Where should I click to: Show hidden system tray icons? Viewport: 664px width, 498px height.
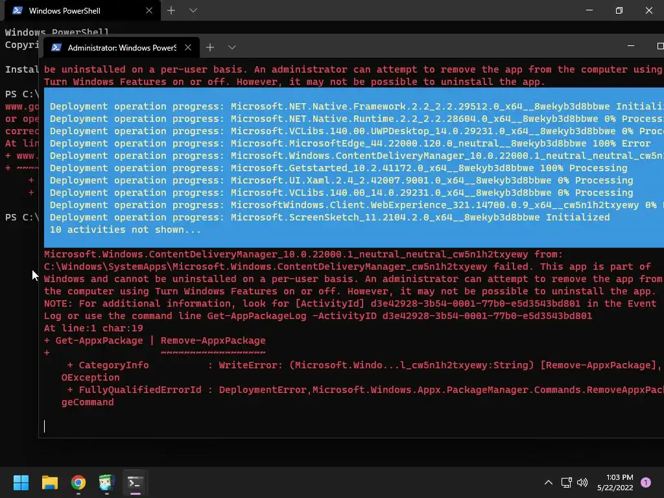coord(549,482)
